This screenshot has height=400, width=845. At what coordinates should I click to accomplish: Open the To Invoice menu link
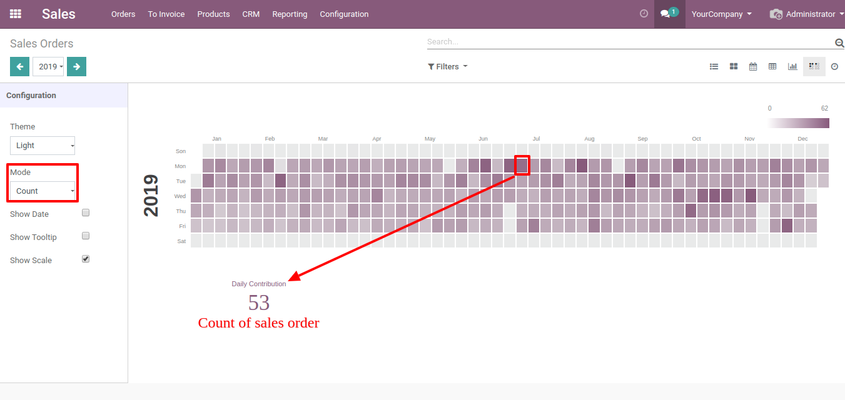coord(166,14)
